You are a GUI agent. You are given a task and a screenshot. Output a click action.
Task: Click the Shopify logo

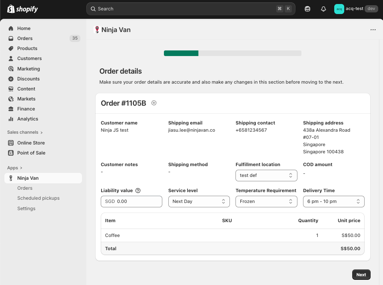22,9
